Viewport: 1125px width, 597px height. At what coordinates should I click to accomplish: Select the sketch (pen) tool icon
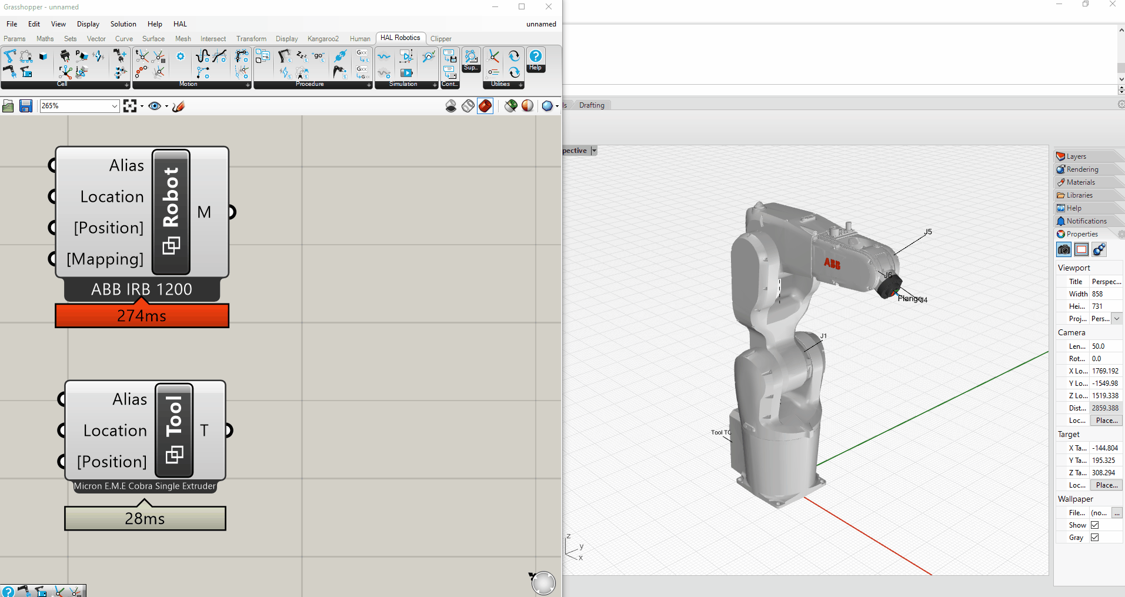coord(178,106)
